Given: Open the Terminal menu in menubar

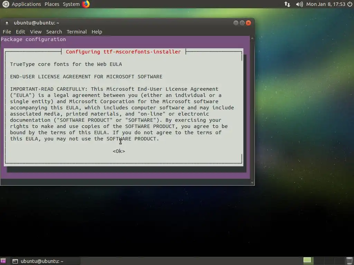Looking at the screenshot, I should click(76, 32).
